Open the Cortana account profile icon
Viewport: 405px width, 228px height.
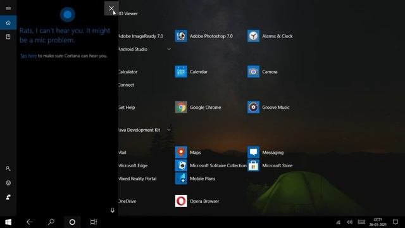tap(8, 168)
